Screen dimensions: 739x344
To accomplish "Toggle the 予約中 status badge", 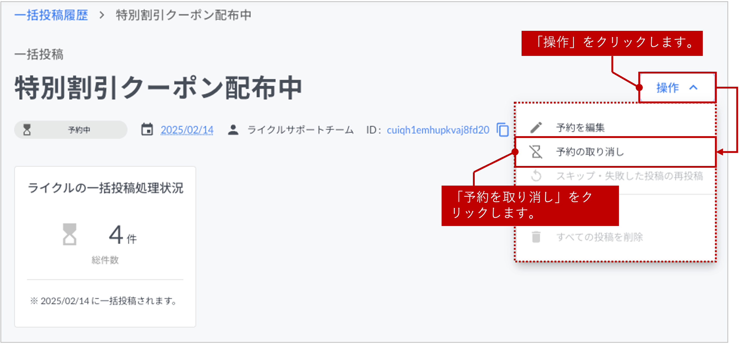I will (x=71, y=130).
